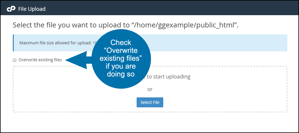This screenshot has height=133, width=299.
Task: Click the blue left edge of info banner
Action: (13, 43)
